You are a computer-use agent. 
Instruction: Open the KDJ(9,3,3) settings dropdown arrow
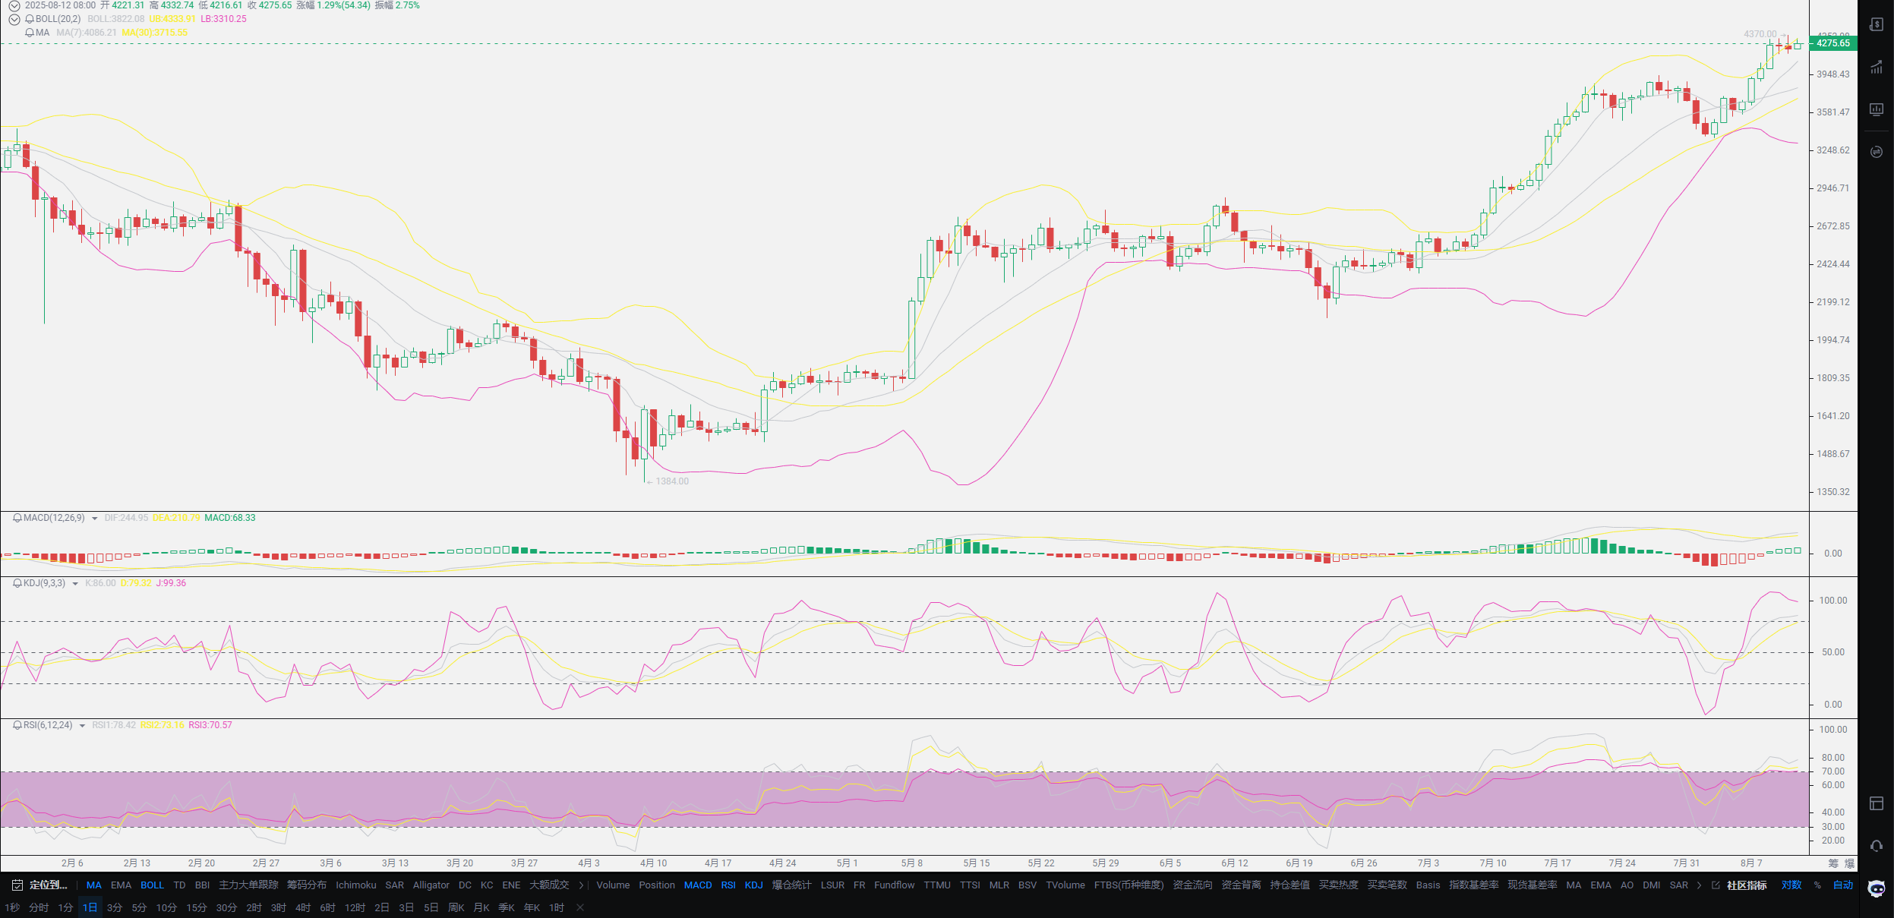click(x=75, y=584)
